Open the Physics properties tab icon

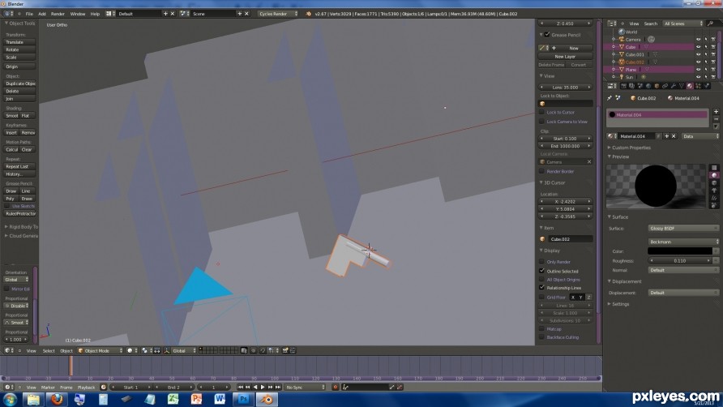point(707,86)
